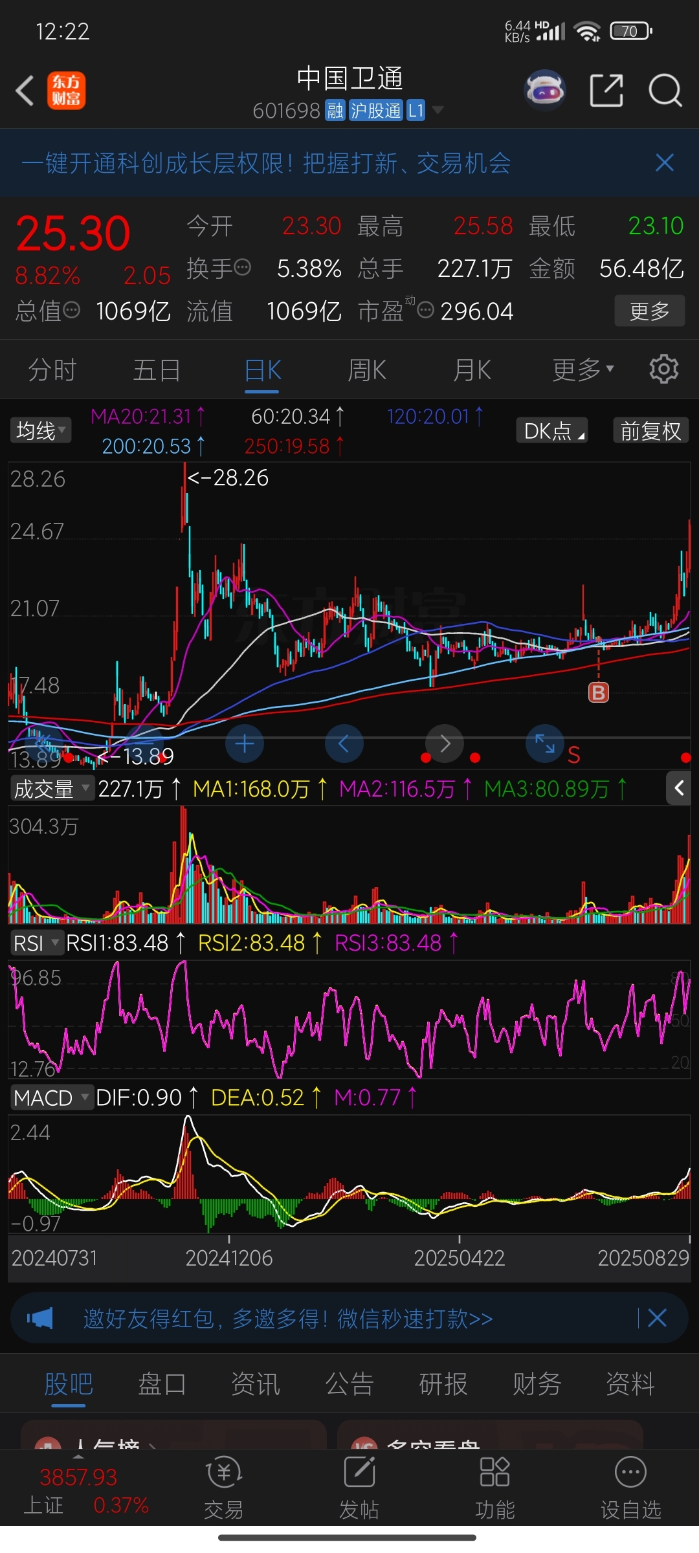Open 交易 trading icon in bottom bar
Image resolution: width=699 pixels, height=1553 pixels.
tap(224, 1488)
